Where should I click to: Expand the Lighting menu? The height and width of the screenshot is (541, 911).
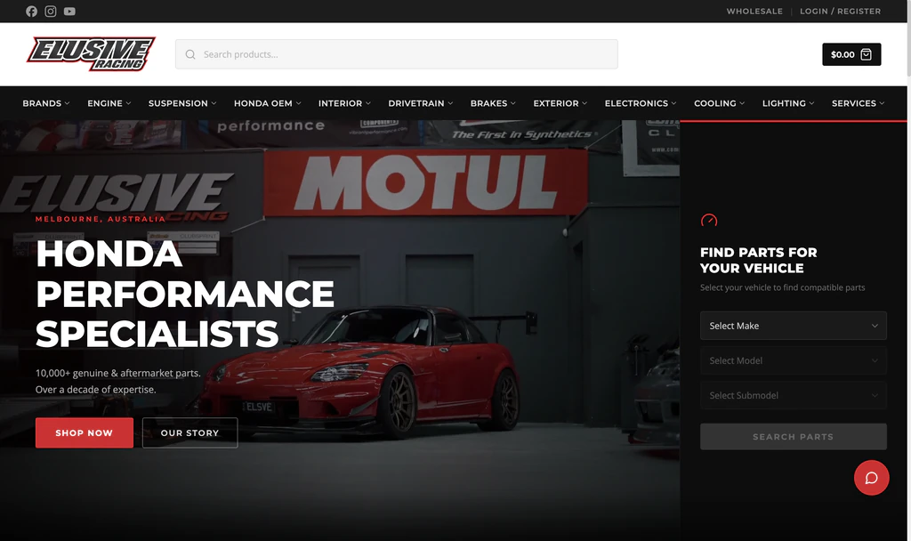point(788,103)
